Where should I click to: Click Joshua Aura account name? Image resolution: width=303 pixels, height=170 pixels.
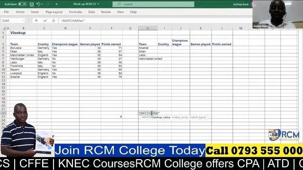(x=241, y=4)
